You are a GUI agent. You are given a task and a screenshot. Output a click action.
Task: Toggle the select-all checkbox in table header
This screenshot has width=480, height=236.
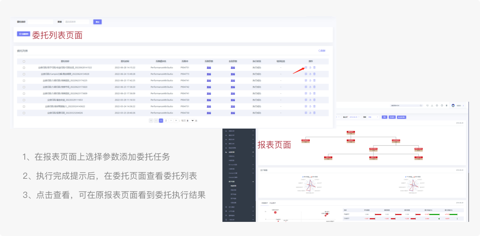coord(24,61)
